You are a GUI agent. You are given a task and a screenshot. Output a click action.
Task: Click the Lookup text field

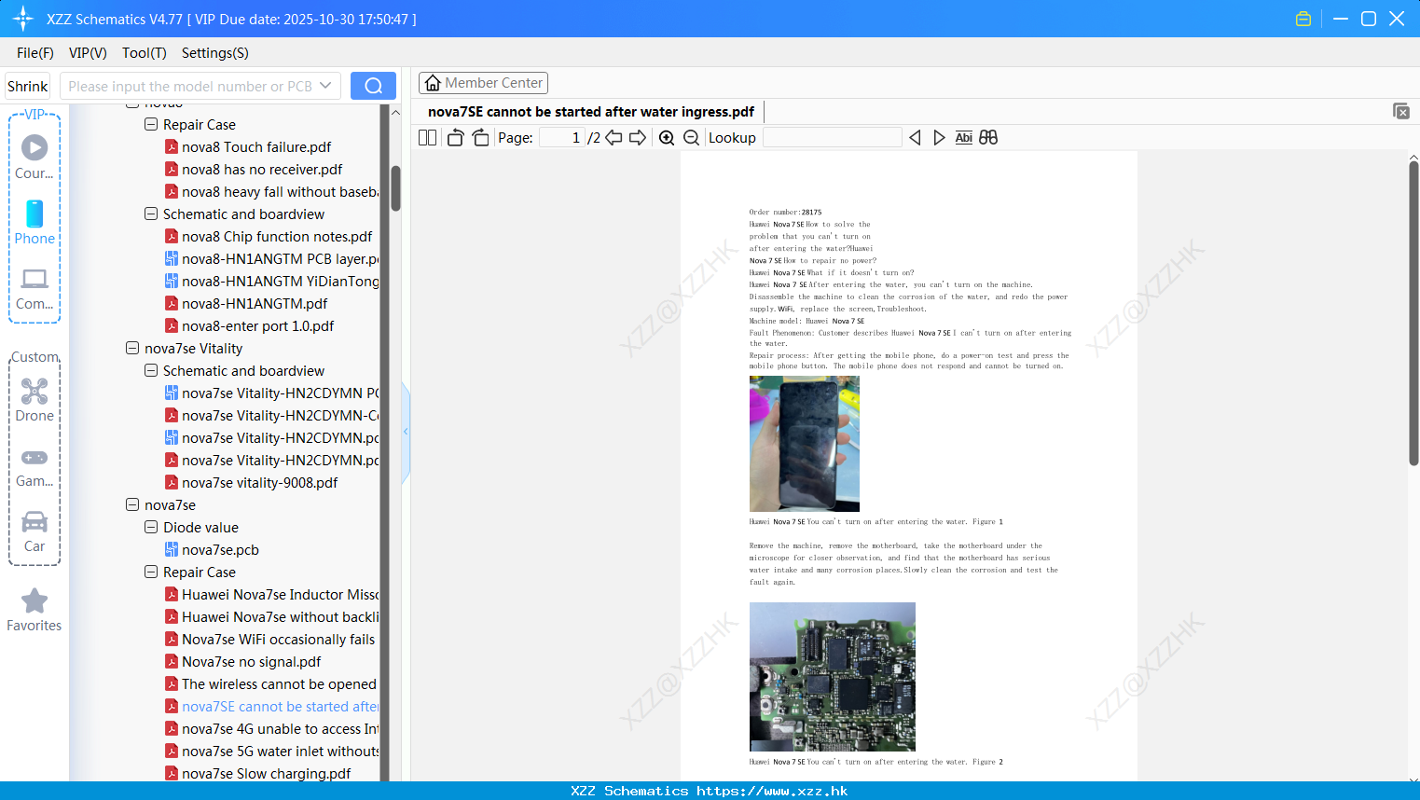[x=832, y=138]
